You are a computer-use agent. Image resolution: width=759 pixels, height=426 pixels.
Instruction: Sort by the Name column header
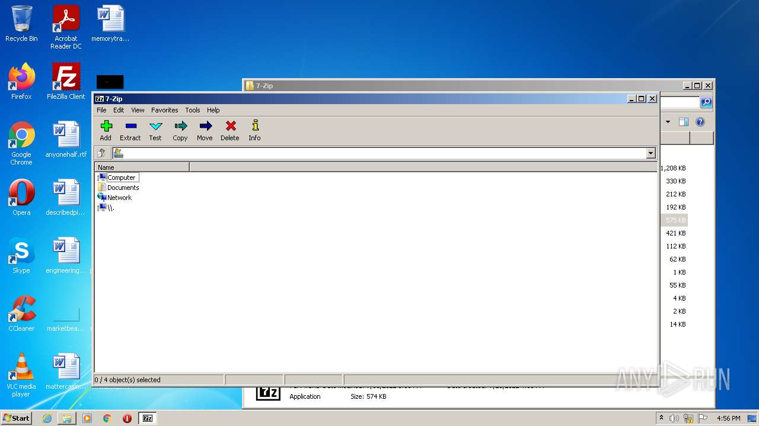142,167
